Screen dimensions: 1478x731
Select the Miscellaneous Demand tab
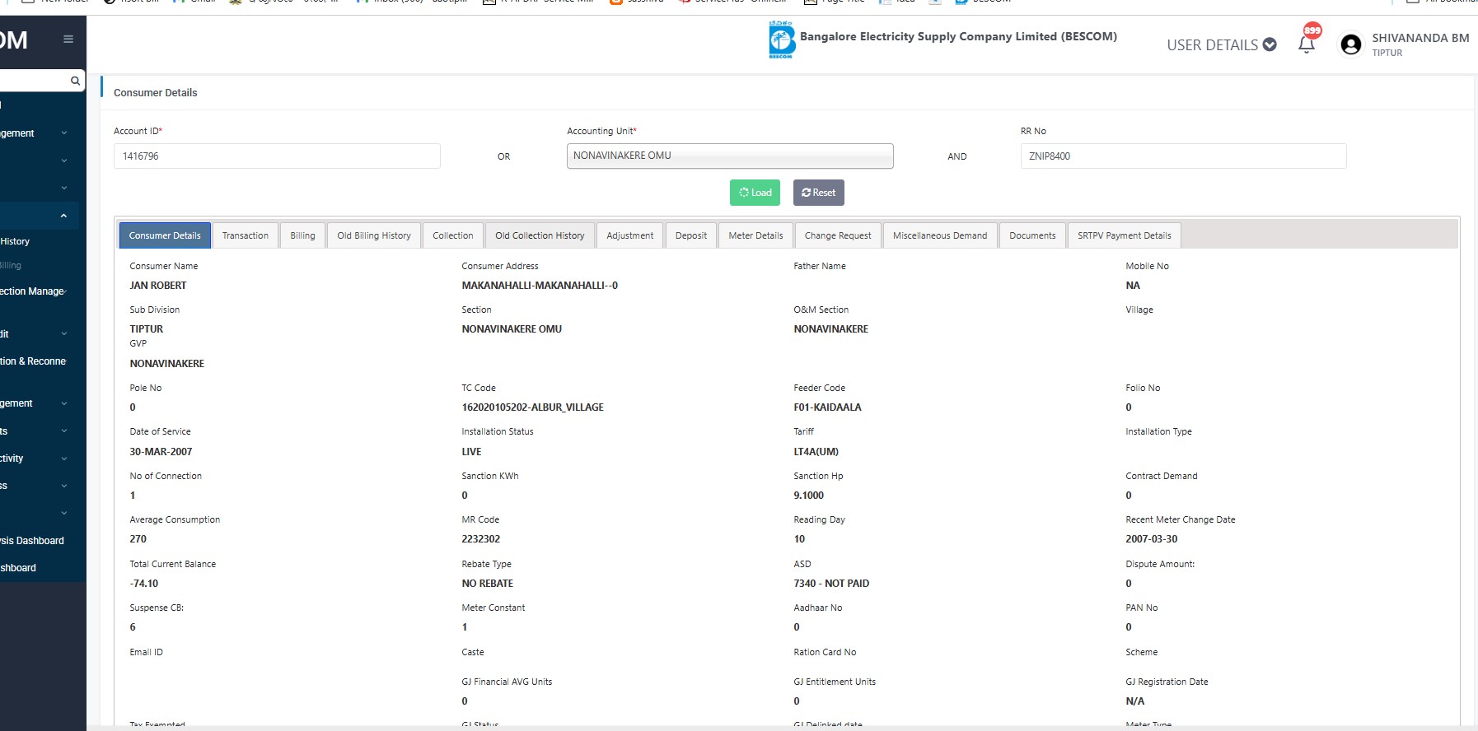coord(940,235)
